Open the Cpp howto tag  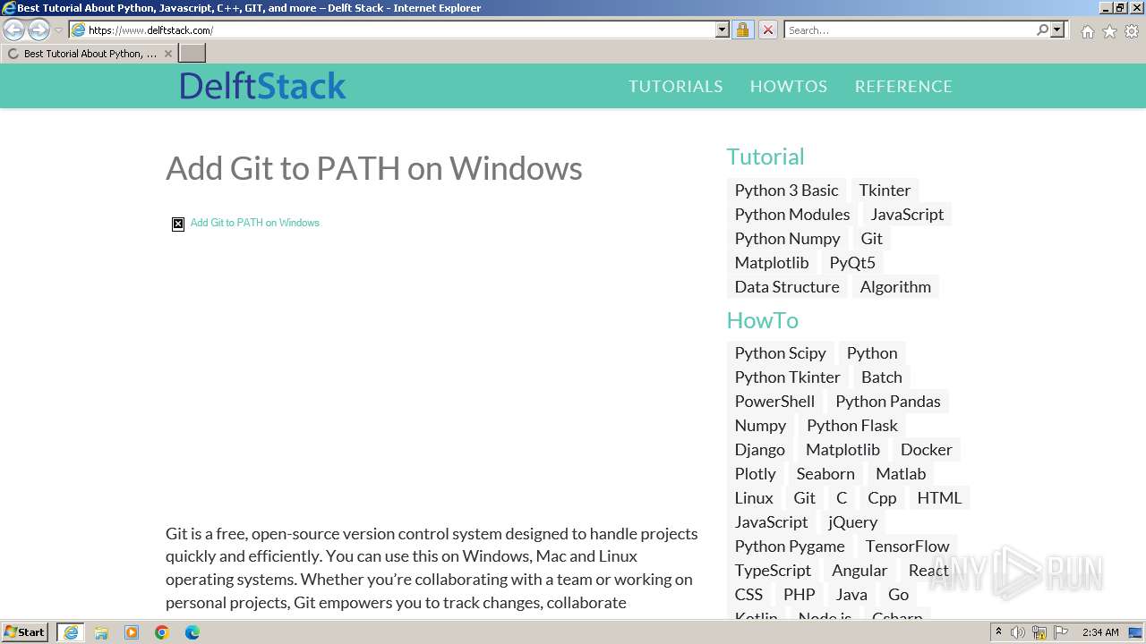pyautogui.click(x=881, y=497)
